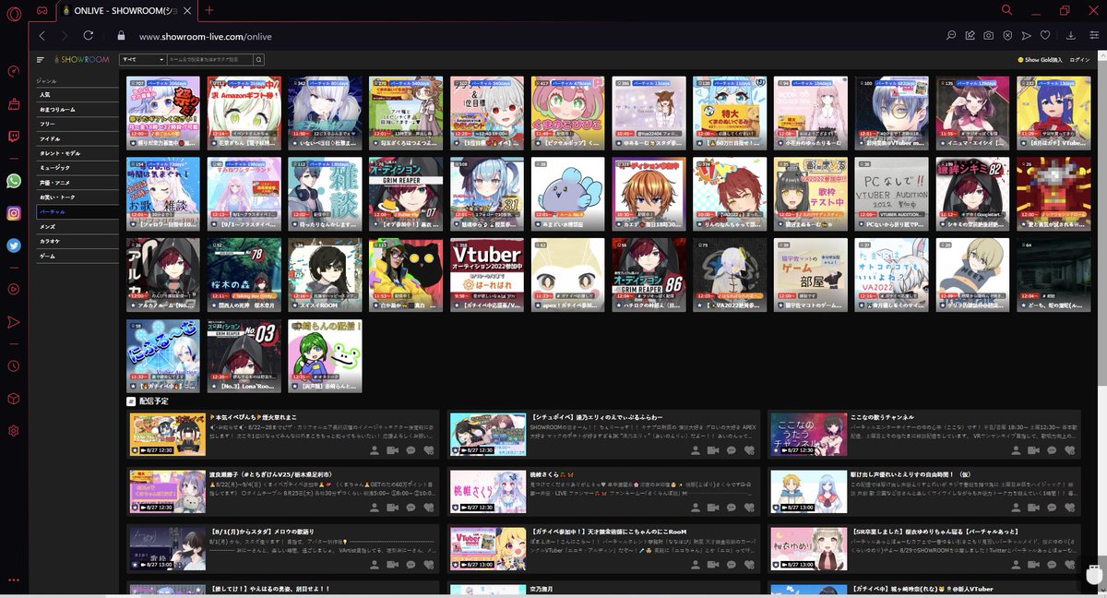
Task: Open GX Corner gamepad icon
Action: click(x=43, y=10)
